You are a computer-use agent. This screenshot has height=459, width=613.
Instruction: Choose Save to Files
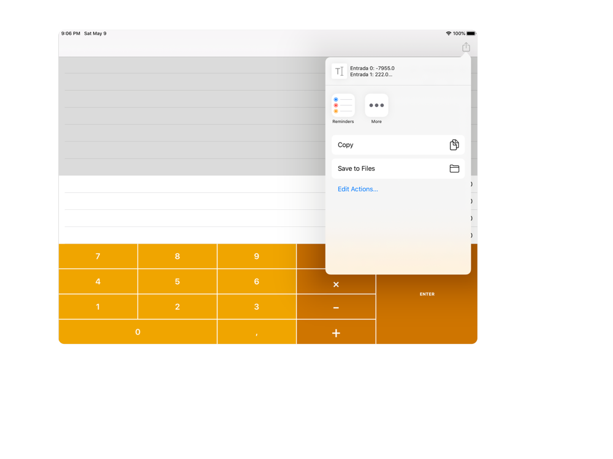(398, 169)
